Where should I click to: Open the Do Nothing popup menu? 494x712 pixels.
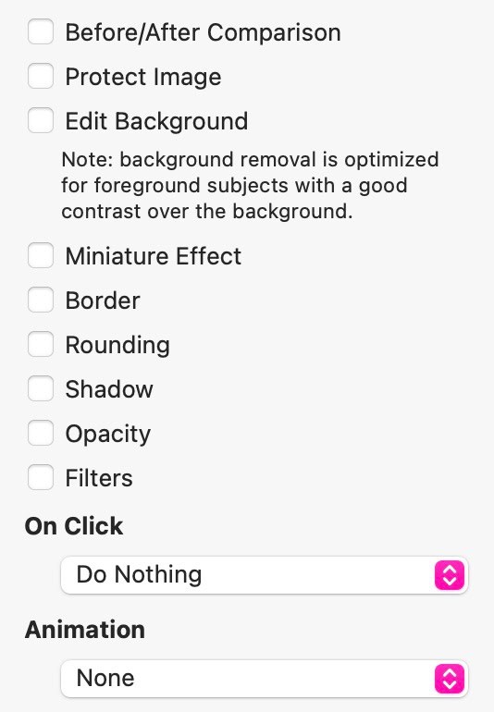[x=265, y=575]
